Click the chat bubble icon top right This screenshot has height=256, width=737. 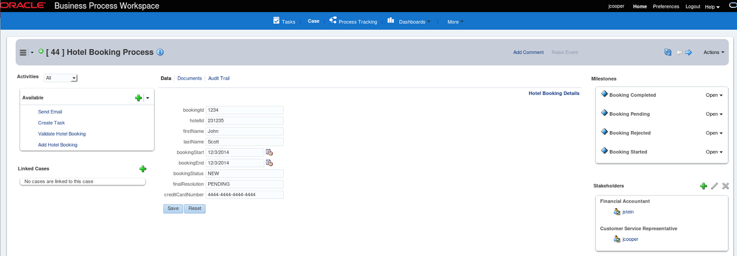(x=733, y=6)
